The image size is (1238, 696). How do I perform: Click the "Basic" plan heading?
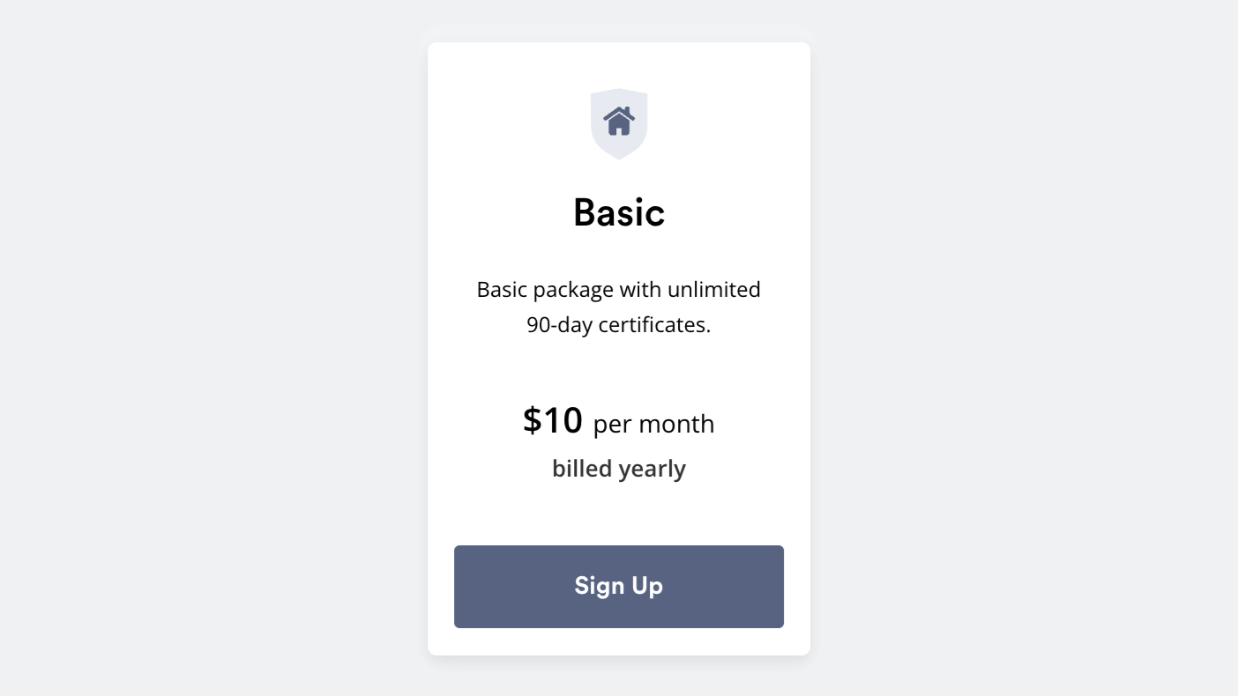coord(619,212)
